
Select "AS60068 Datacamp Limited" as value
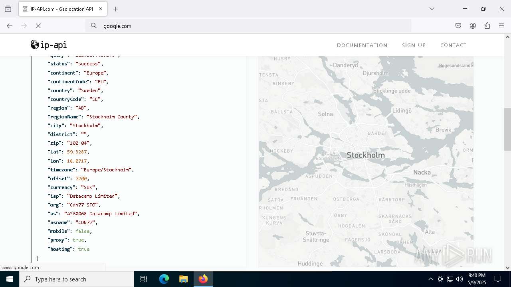pos(101,214)
